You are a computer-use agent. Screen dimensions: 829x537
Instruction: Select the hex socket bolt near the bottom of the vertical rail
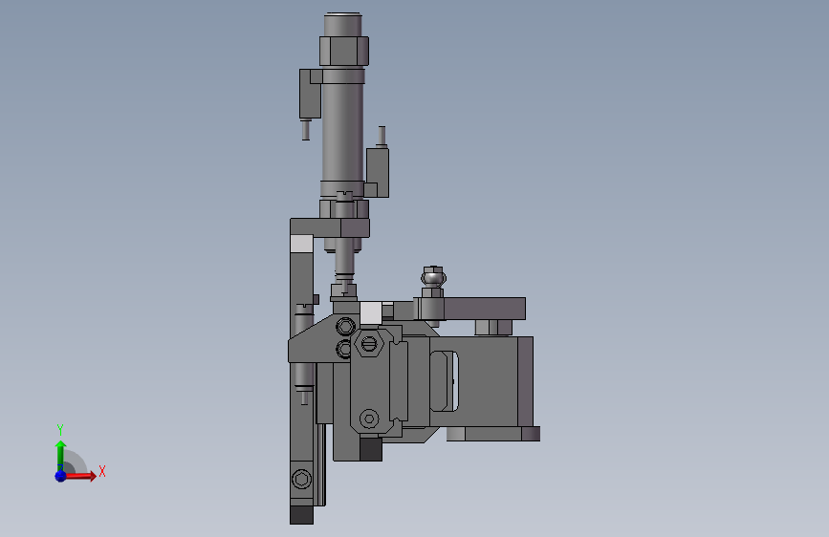[x=302, y=480]
